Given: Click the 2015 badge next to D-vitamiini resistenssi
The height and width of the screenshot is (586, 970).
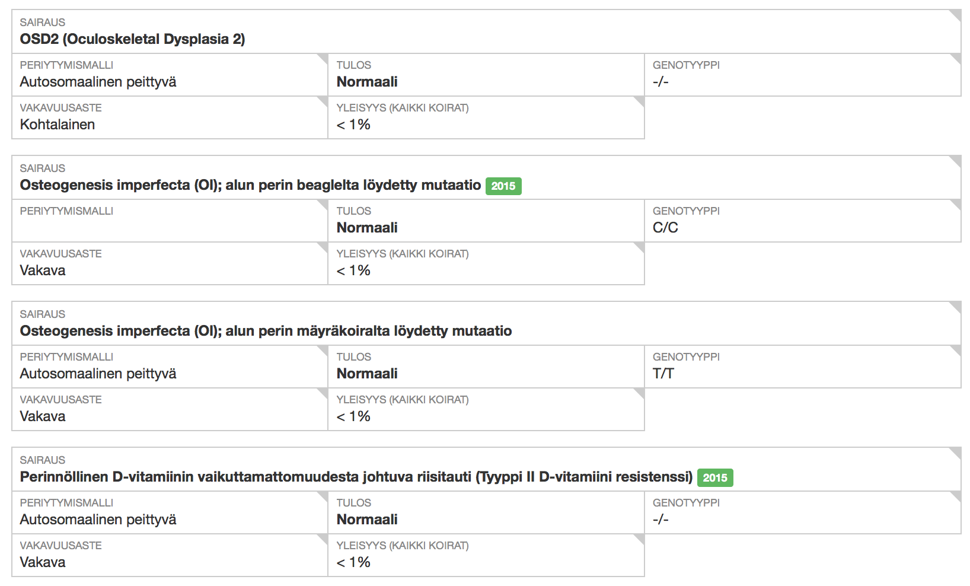Looking at the screenshot, I should pos(715,478).
